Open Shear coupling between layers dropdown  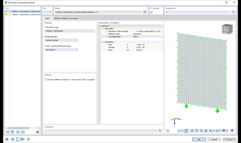(61, 50)
